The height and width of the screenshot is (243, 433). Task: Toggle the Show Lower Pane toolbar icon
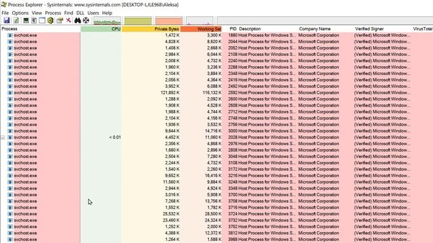point(42,20)
